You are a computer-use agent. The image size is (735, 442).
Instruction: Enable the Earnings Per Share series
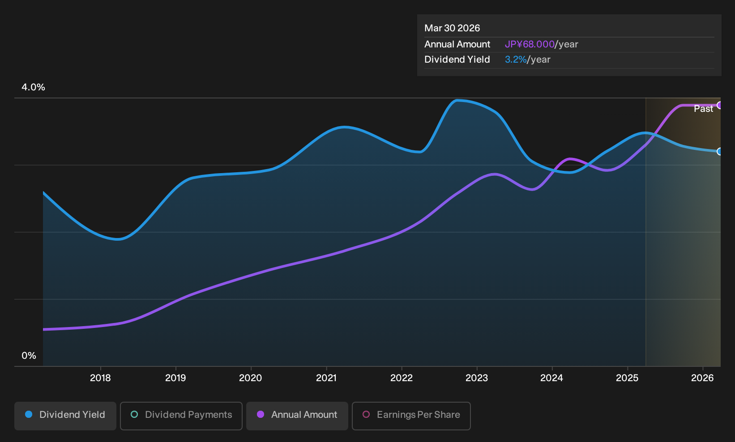coord(411,416)
